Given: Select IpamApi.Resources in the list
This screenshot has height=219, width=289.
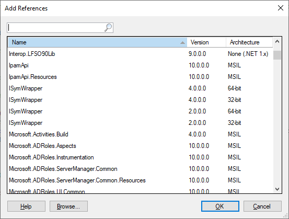Looking at the screenshot, I should point(140,77).
